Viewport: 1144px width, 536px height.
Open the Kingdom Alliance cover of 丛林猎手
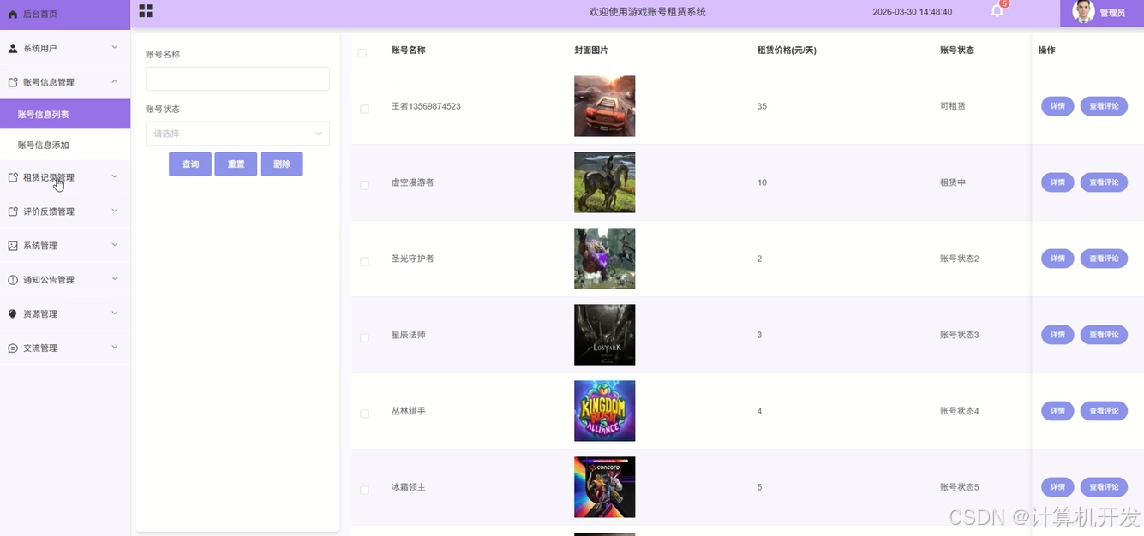click(605, 411)
